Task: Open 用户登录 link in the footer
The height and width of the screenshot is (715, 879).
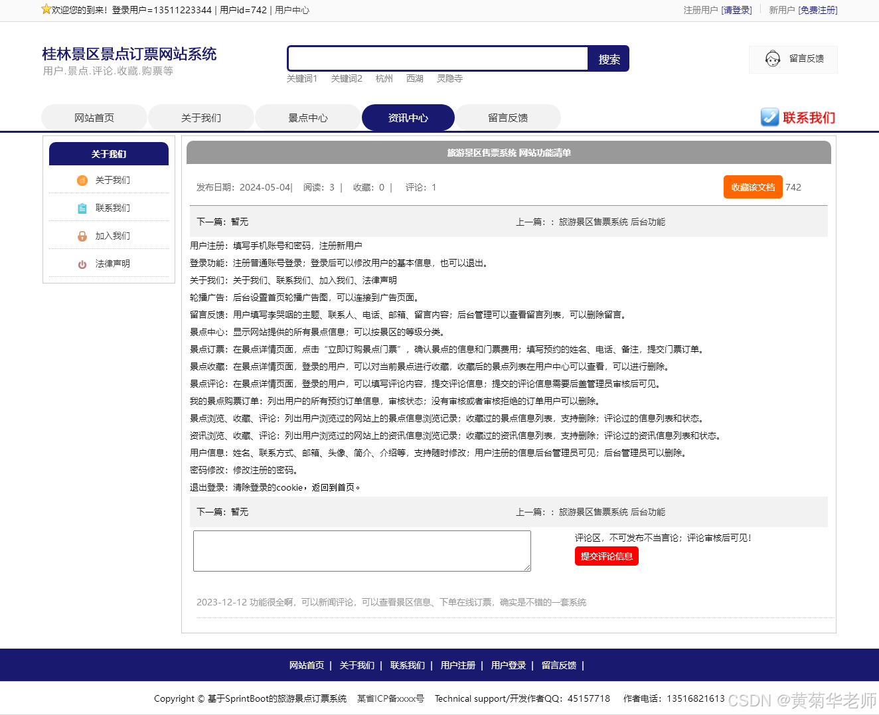Action: pos(508,665)
